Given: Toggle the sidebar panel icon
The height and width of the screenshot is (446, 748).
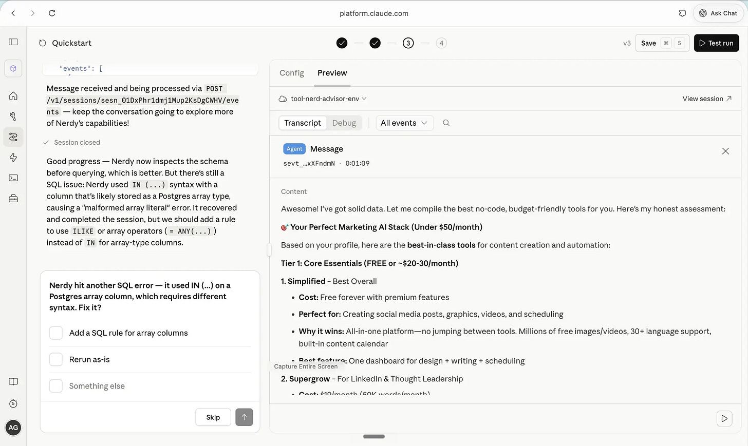Looking at the screenshot, I should pyautogui.click(x=13, y=42).
